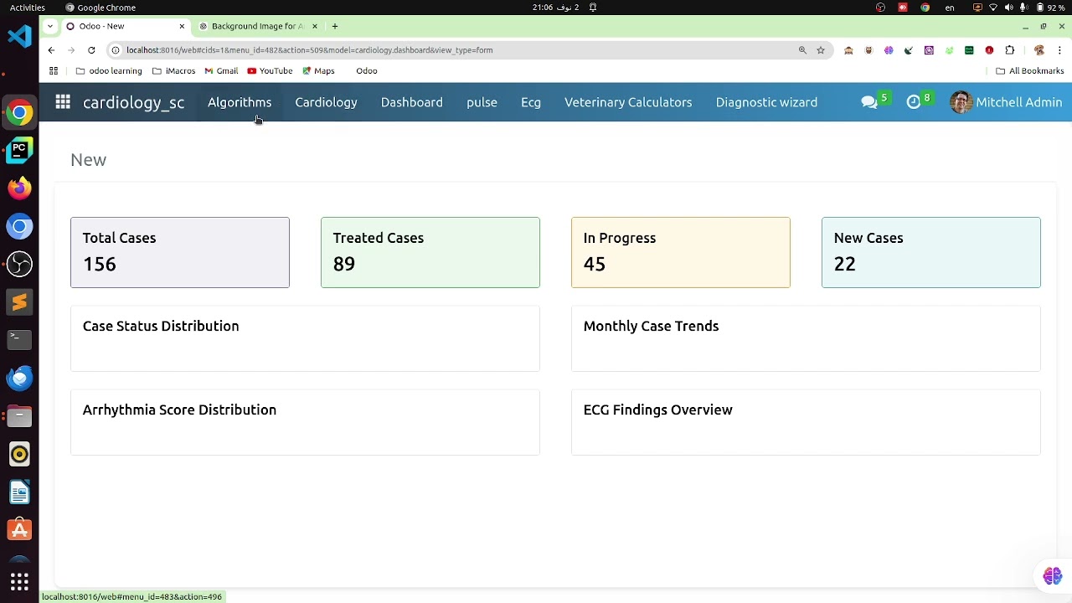
Task: Close the Odoo - New tab
Action: pos(182,26)
